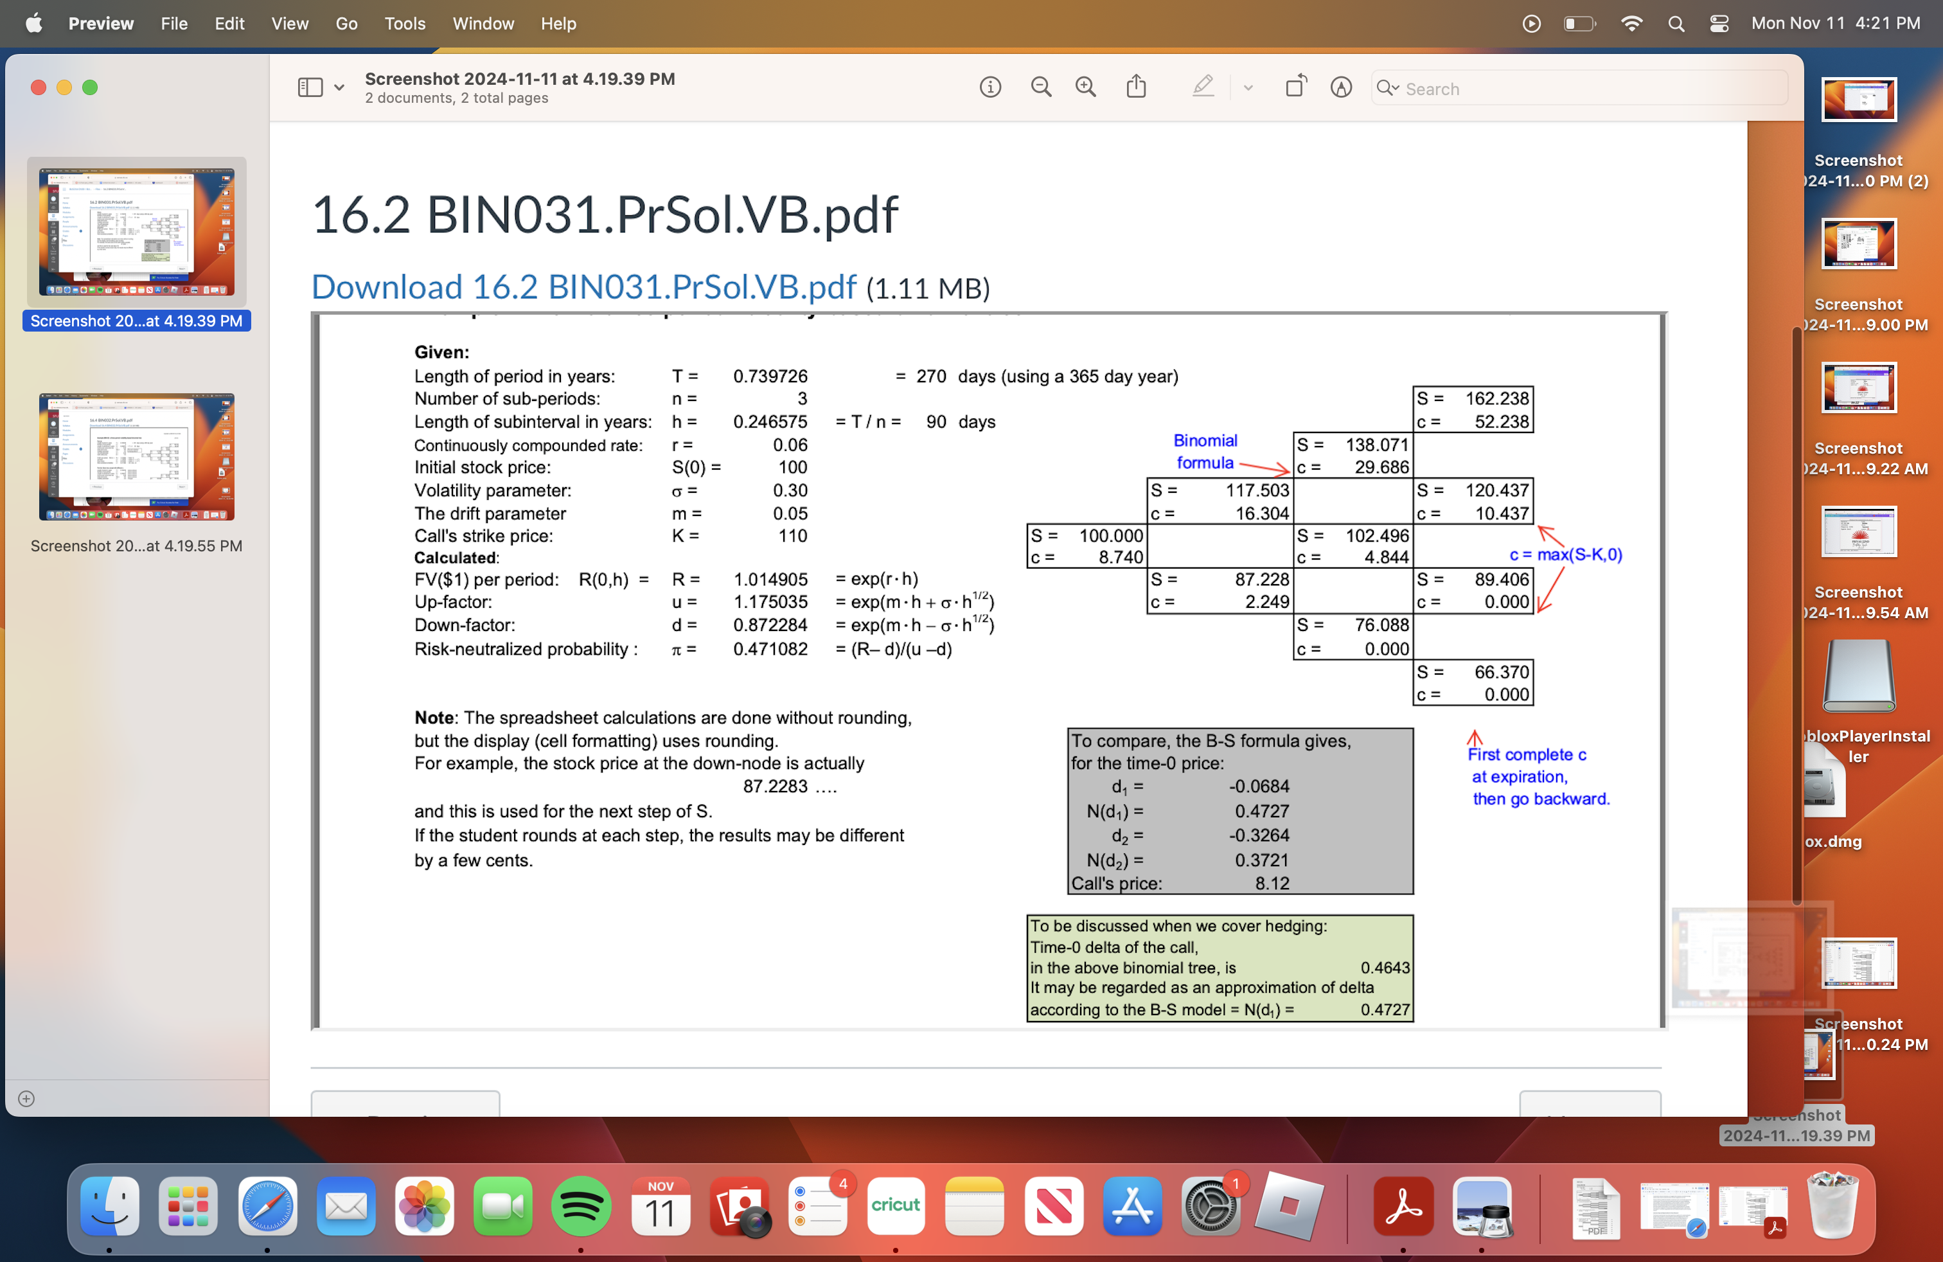Click the battery status indicator
This screenshot has width=1943, height=1262.
pos(1579,24)
